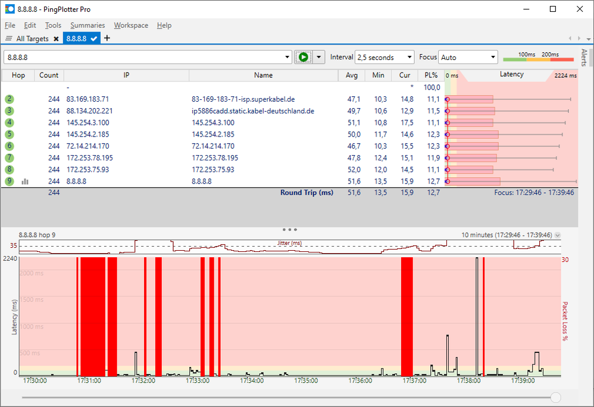
Task: Click the Jitter (ms) graph strip
Action: click(290, 247)
